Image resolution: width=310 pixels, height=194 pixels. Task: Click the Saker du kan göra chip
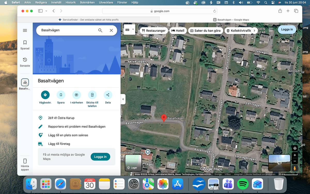(205, 31)
